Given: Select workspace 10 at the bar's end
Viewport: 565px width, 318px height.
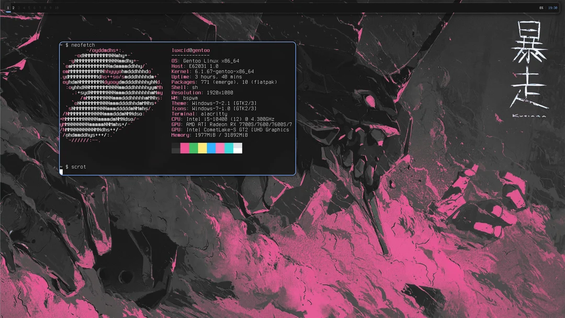Looking at the screenshot, I should point(56,8).
